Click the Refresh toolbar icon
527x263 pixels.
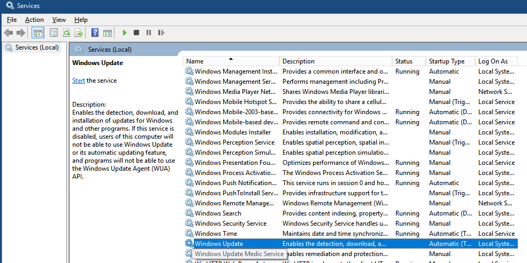pyautogui.click(x=66, y=33)
